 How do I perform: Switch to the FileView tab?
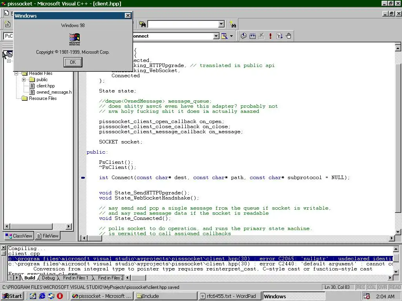click(48, 236)
